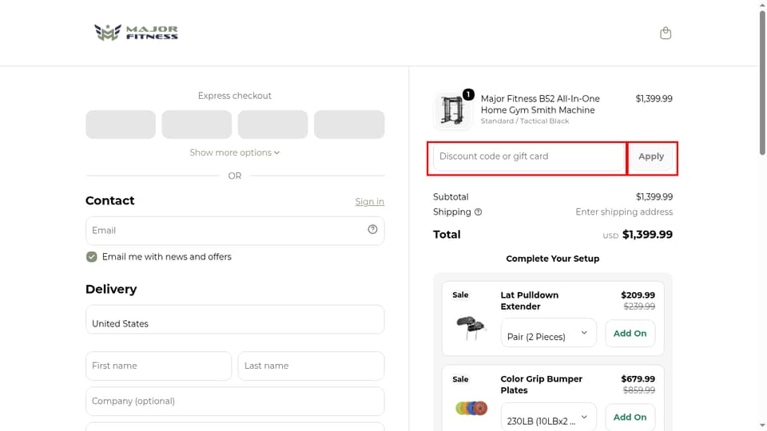Focus the Email input field
The image size is (767, 431).
click(235, 231)
